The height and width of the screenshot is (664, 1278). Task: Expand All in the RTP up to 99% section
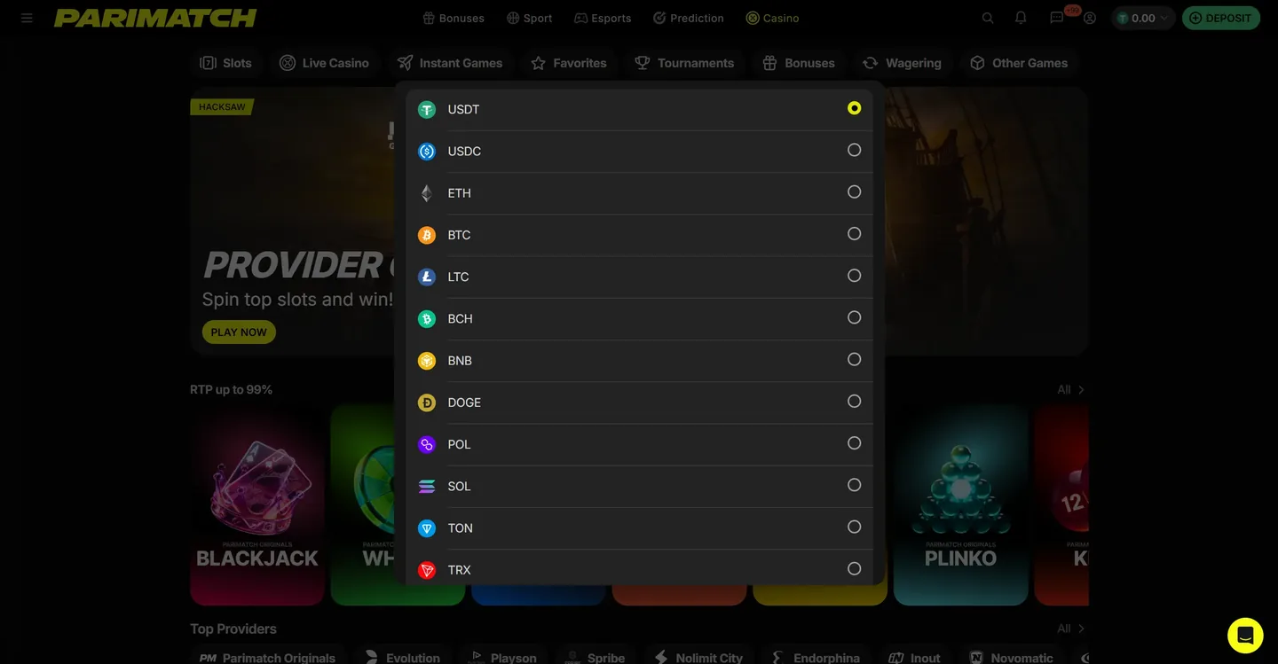(1071, 390)
